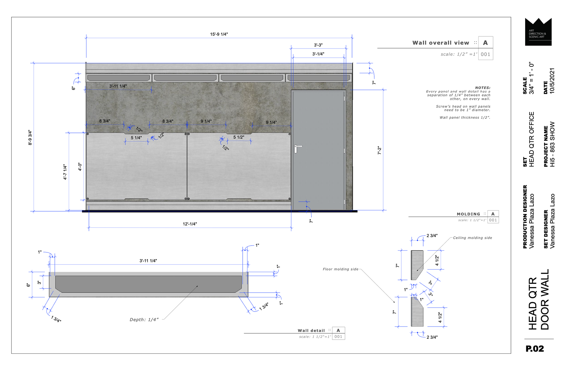Click the 'Wall overall view' title

pos(441,43)
